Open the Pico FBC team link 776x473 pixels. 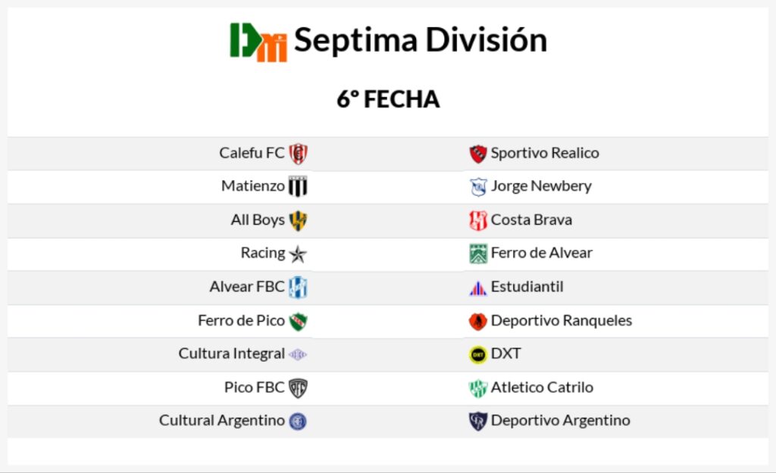(254, 387)
